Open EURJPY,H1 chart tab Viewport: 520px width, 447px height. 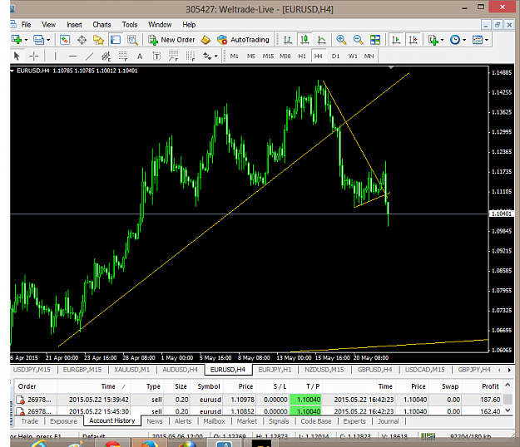point(275,370)
